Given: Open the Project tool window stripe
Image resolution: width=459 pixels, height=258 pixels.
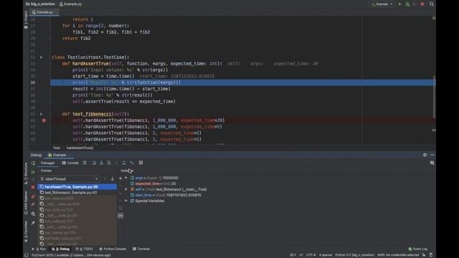Looking at the screenshot, I should click(x=26, y=19).
